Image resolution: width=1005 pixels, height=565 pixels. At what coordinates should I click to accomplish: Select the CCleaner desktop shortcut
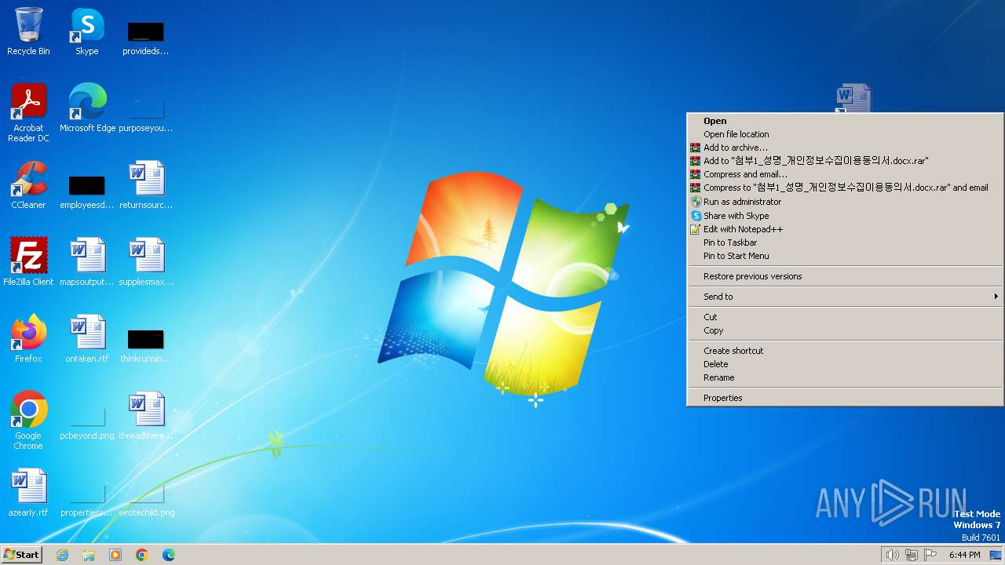(x=28, y=185)
